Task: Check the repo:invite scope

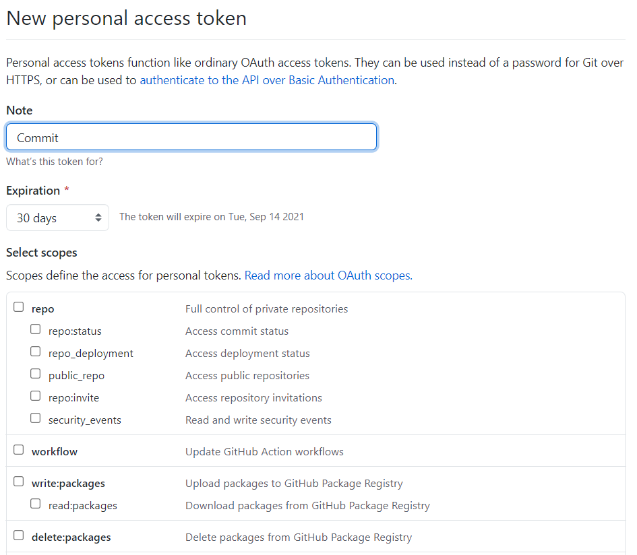Action: (35, 397)
